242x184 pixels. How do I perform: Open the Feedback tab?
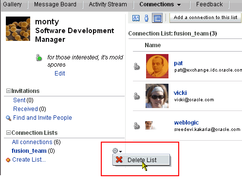click(209, 4)
